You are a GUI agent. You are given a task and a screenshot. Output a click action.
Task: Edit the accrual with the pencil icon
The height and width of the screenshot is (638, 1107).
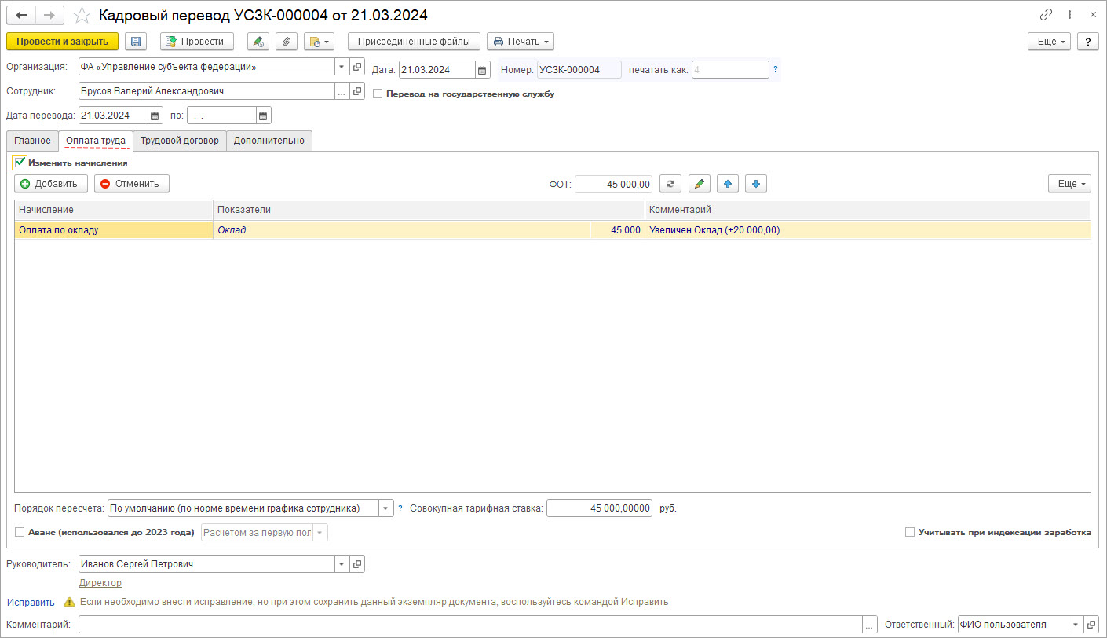[700, 184]
